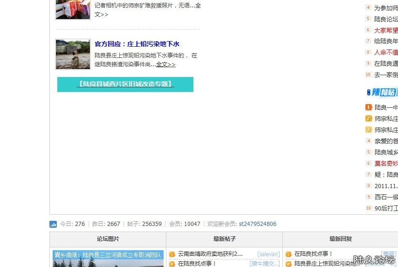Image resolution: width=398 pixels, height=267 pixels.
Task: Click the post icon beside 在陆良找点事 in 最新回复
Action: (288, 254)
